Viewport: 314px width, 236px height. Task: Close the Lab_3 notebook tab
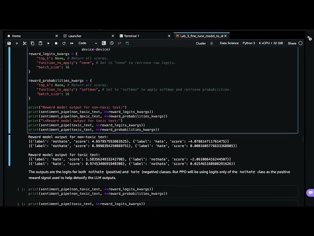(x=226, y=36)
